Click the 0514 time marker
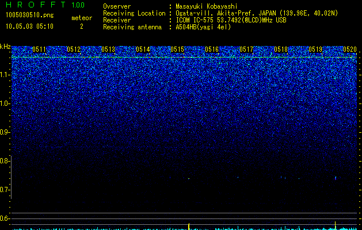 coord(143,49)
